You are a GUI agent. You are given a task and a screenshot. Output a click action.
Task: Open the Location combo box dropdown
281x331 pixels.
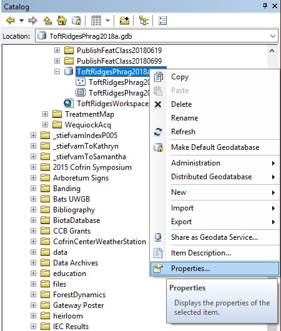(x=273, y=36)
